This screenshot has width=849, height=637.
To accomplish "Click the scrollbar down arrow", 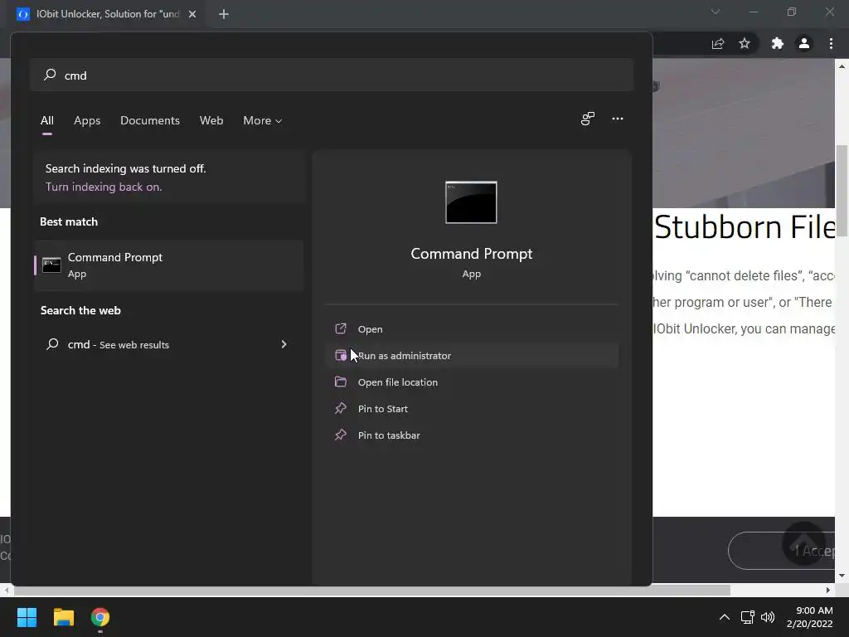I will pyautogui.click(x=842, y=576).
